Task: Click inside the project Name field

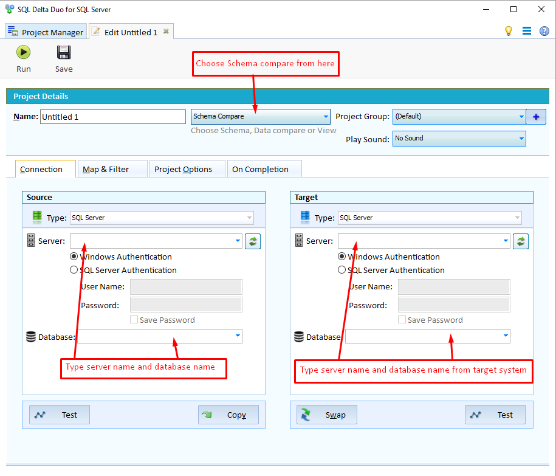Action: [112, 116]
